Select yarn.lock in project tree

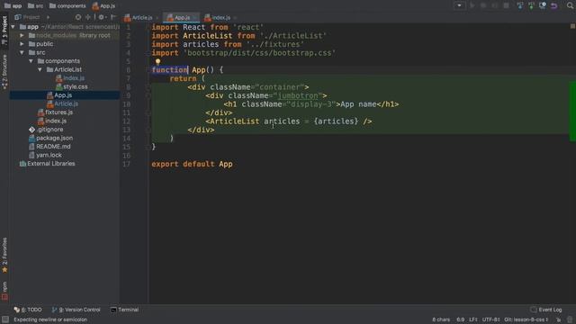coord(45,155)
